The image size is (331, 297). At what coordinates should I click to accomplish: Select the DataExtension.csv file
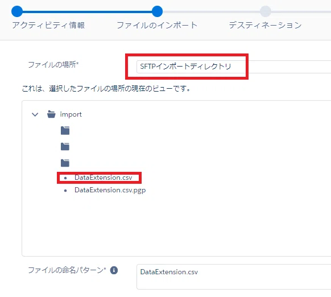tap(104, 178)
